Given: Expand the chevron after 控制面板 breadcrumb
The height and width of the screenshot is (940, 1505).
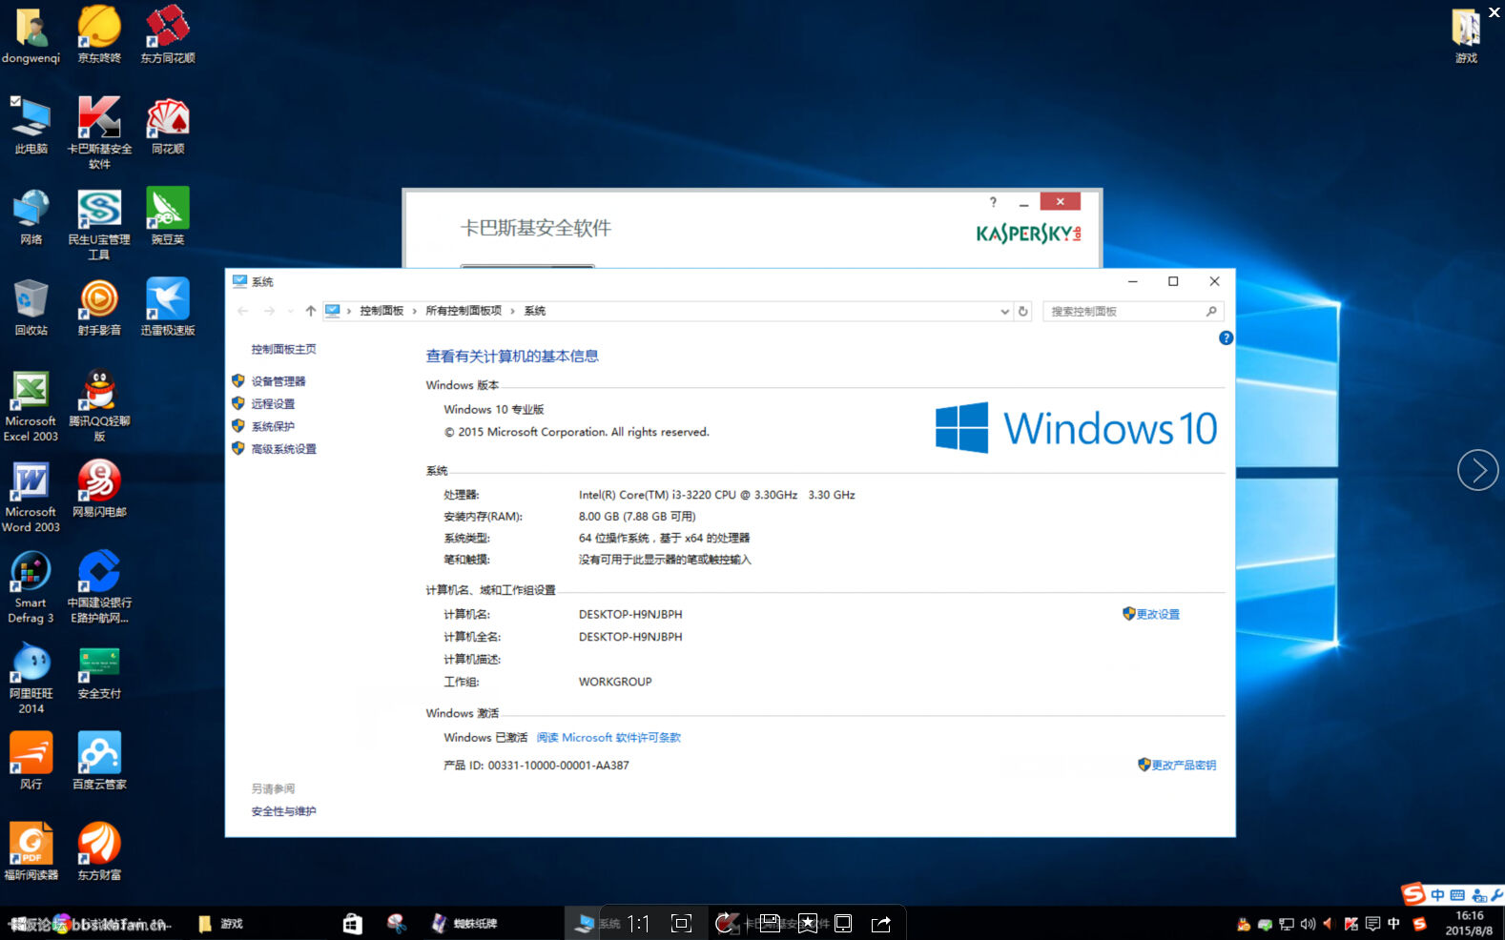Looking at the screenshot, I should (x=415, y=312).
